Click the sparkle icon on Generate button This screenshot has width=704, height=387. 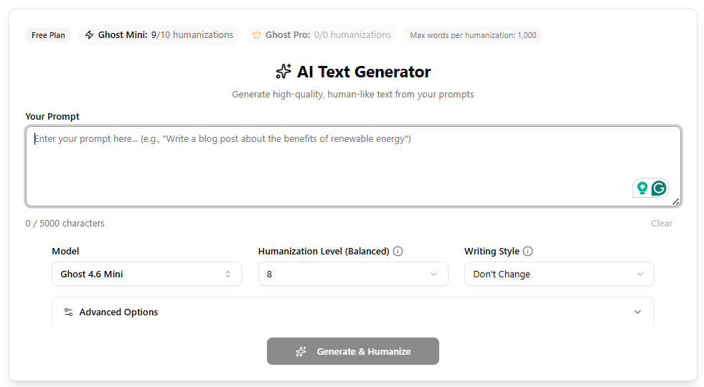pyautogui.click(x=301, y=352)
